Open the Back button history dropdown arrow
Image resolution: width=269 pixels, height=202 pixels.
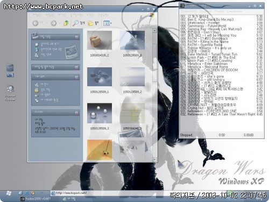pyautogui.click(x=47, y=23)
